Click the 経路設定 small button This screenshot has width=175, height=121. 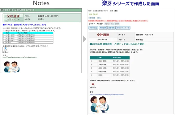pos(117,24)
